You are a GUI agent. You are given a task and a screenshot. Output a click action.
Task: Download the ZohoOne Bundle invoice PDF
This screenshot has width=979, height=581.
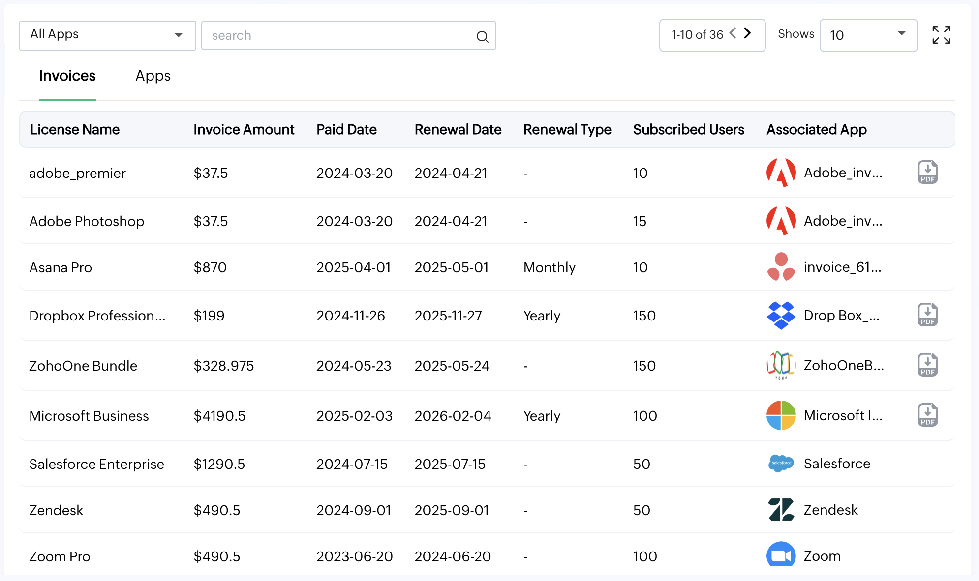point(927,364)
